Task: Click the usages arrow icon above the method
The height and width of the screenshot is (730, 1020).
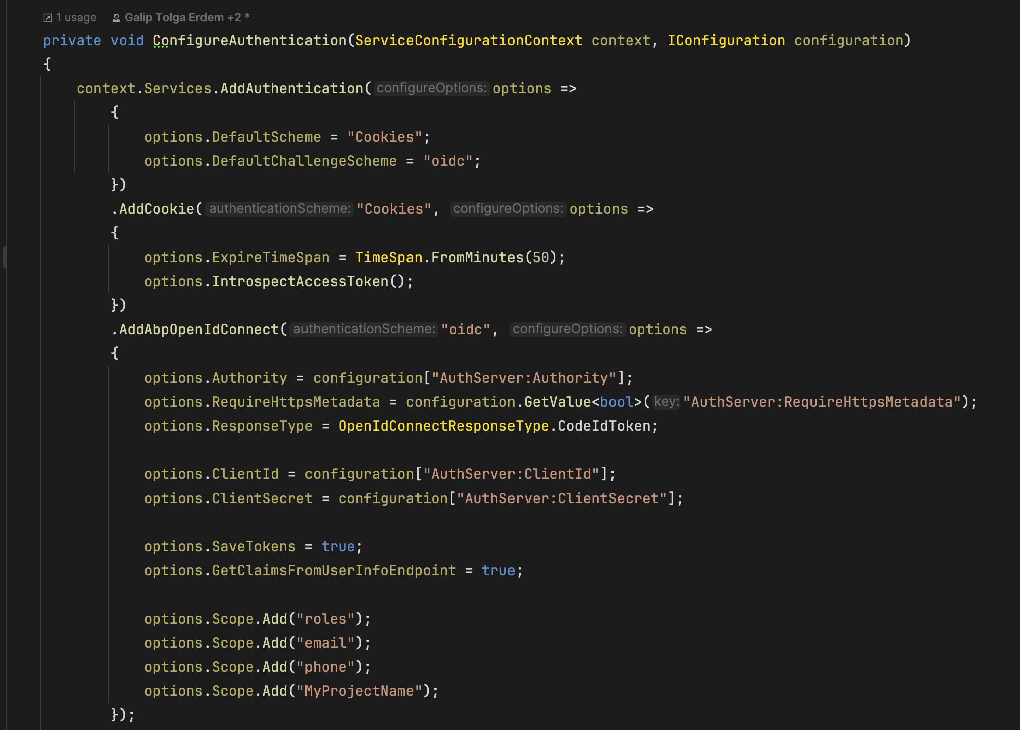Action: pyautogui.click(x=48, y=18)
